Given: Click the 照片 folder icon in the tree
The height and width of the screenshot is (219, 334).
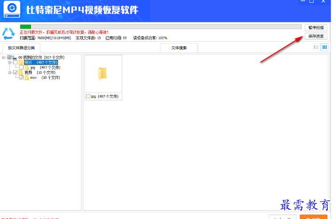Looking at the screenshot, I should click(21, 62).
